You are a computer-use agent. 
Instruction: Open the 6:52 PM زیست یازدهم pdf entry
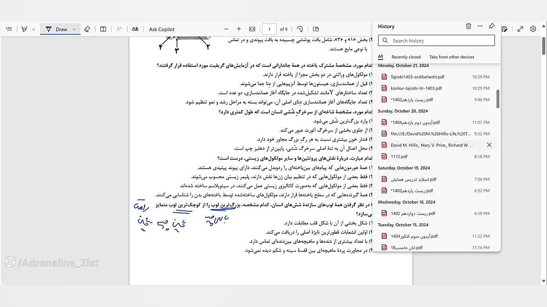[x=436, y=191]
